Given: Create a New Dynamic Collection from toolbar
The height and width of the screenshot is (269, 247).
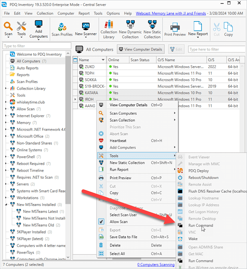Looking at the screenshot, I should (130, 24).
